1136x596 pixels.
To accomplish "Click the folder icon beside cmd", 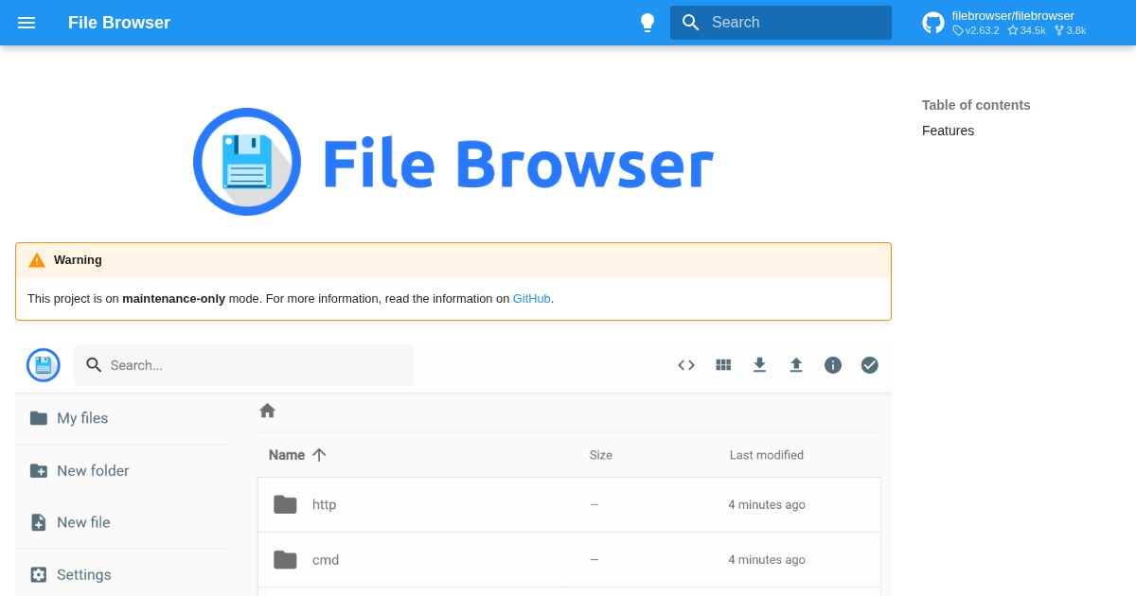I will pyautogui.click(x=285, y=559).
